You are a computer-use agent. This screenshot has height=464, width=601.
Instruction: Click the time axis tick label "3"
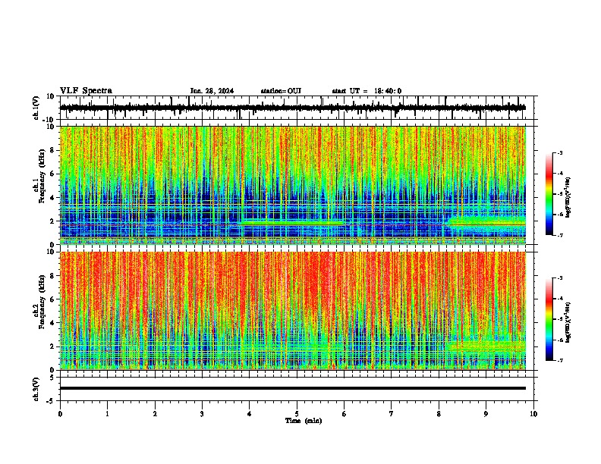click(x=202, y=414)
